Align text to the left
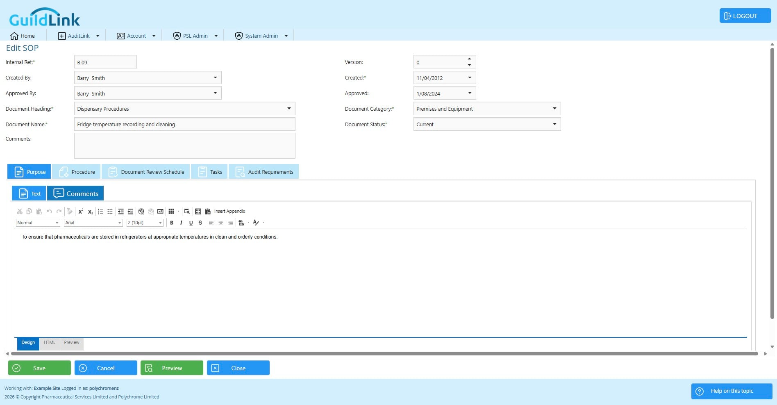The image size is (777, 405). 211,223
